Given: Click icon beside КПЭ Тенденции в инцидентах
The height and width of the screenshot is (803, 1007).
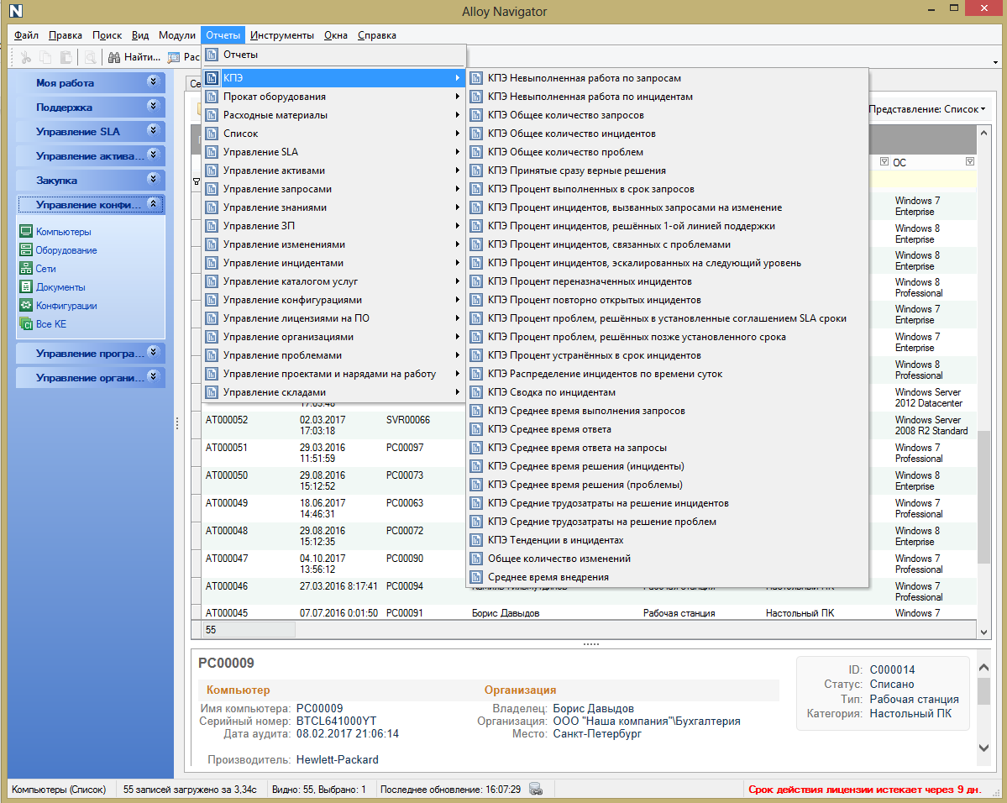Looking at the screenshot, I should pyautogui.click(x=476, y=539).
